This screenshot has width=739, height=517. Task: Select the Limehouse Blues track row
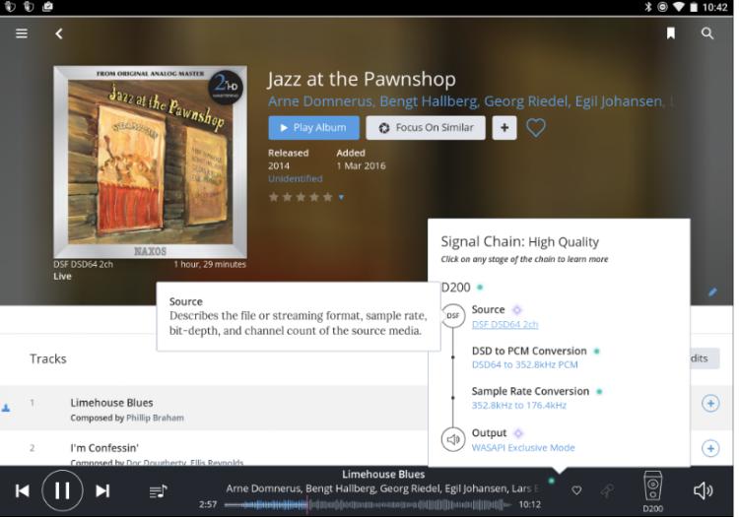pyautogui.click(x=214, y=408)
